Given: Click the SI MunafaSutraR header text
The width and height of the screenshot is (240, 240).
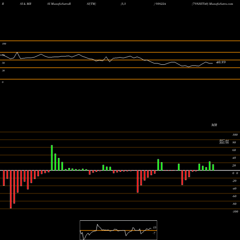Looking at the screenshot, I should pos(59,4).
